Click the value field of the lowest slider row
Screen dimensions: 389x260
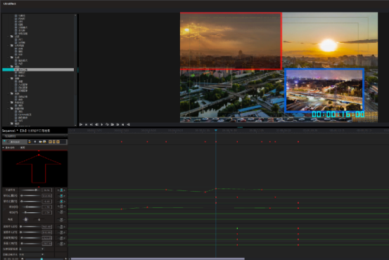click(47, 244)
